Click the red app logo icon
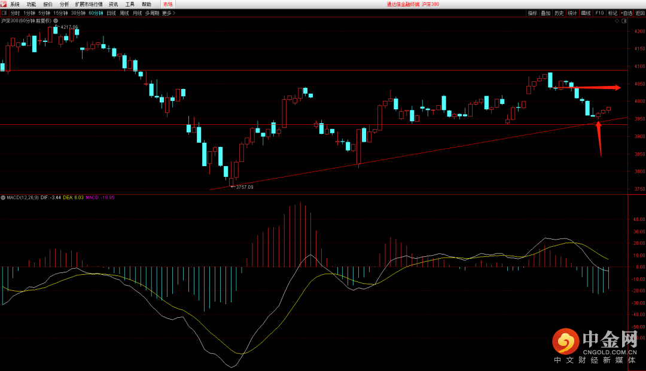Image resolution: width=646 pixels, height=371 pixels. (4, 4)
